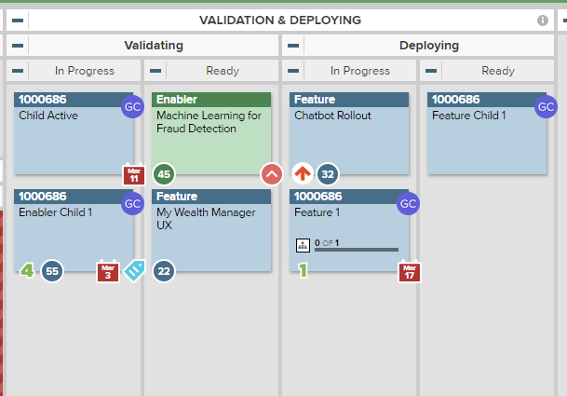Viewport: 567px width, 396px height.
Task: Click the info icon in Validation & Deploying header
Action: [543, 20]
